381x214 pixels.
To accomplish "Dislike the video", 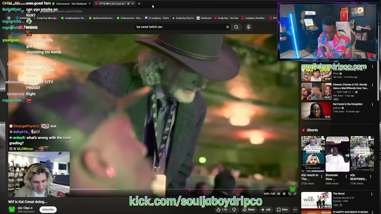I will [x=234, y=210].
